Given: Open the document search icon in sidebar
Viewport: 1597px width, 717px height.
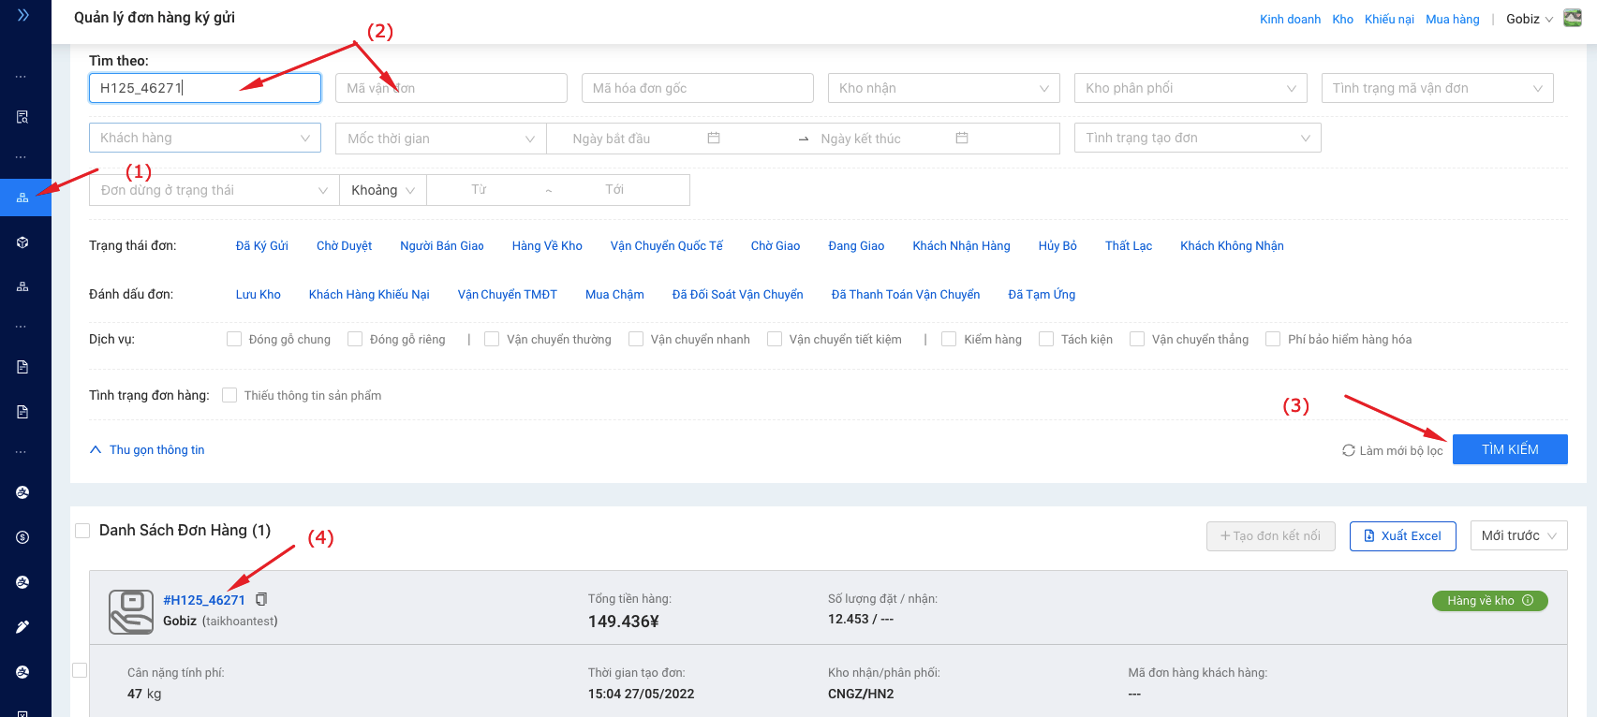Looking at the screenshot, I should point(22,117).
